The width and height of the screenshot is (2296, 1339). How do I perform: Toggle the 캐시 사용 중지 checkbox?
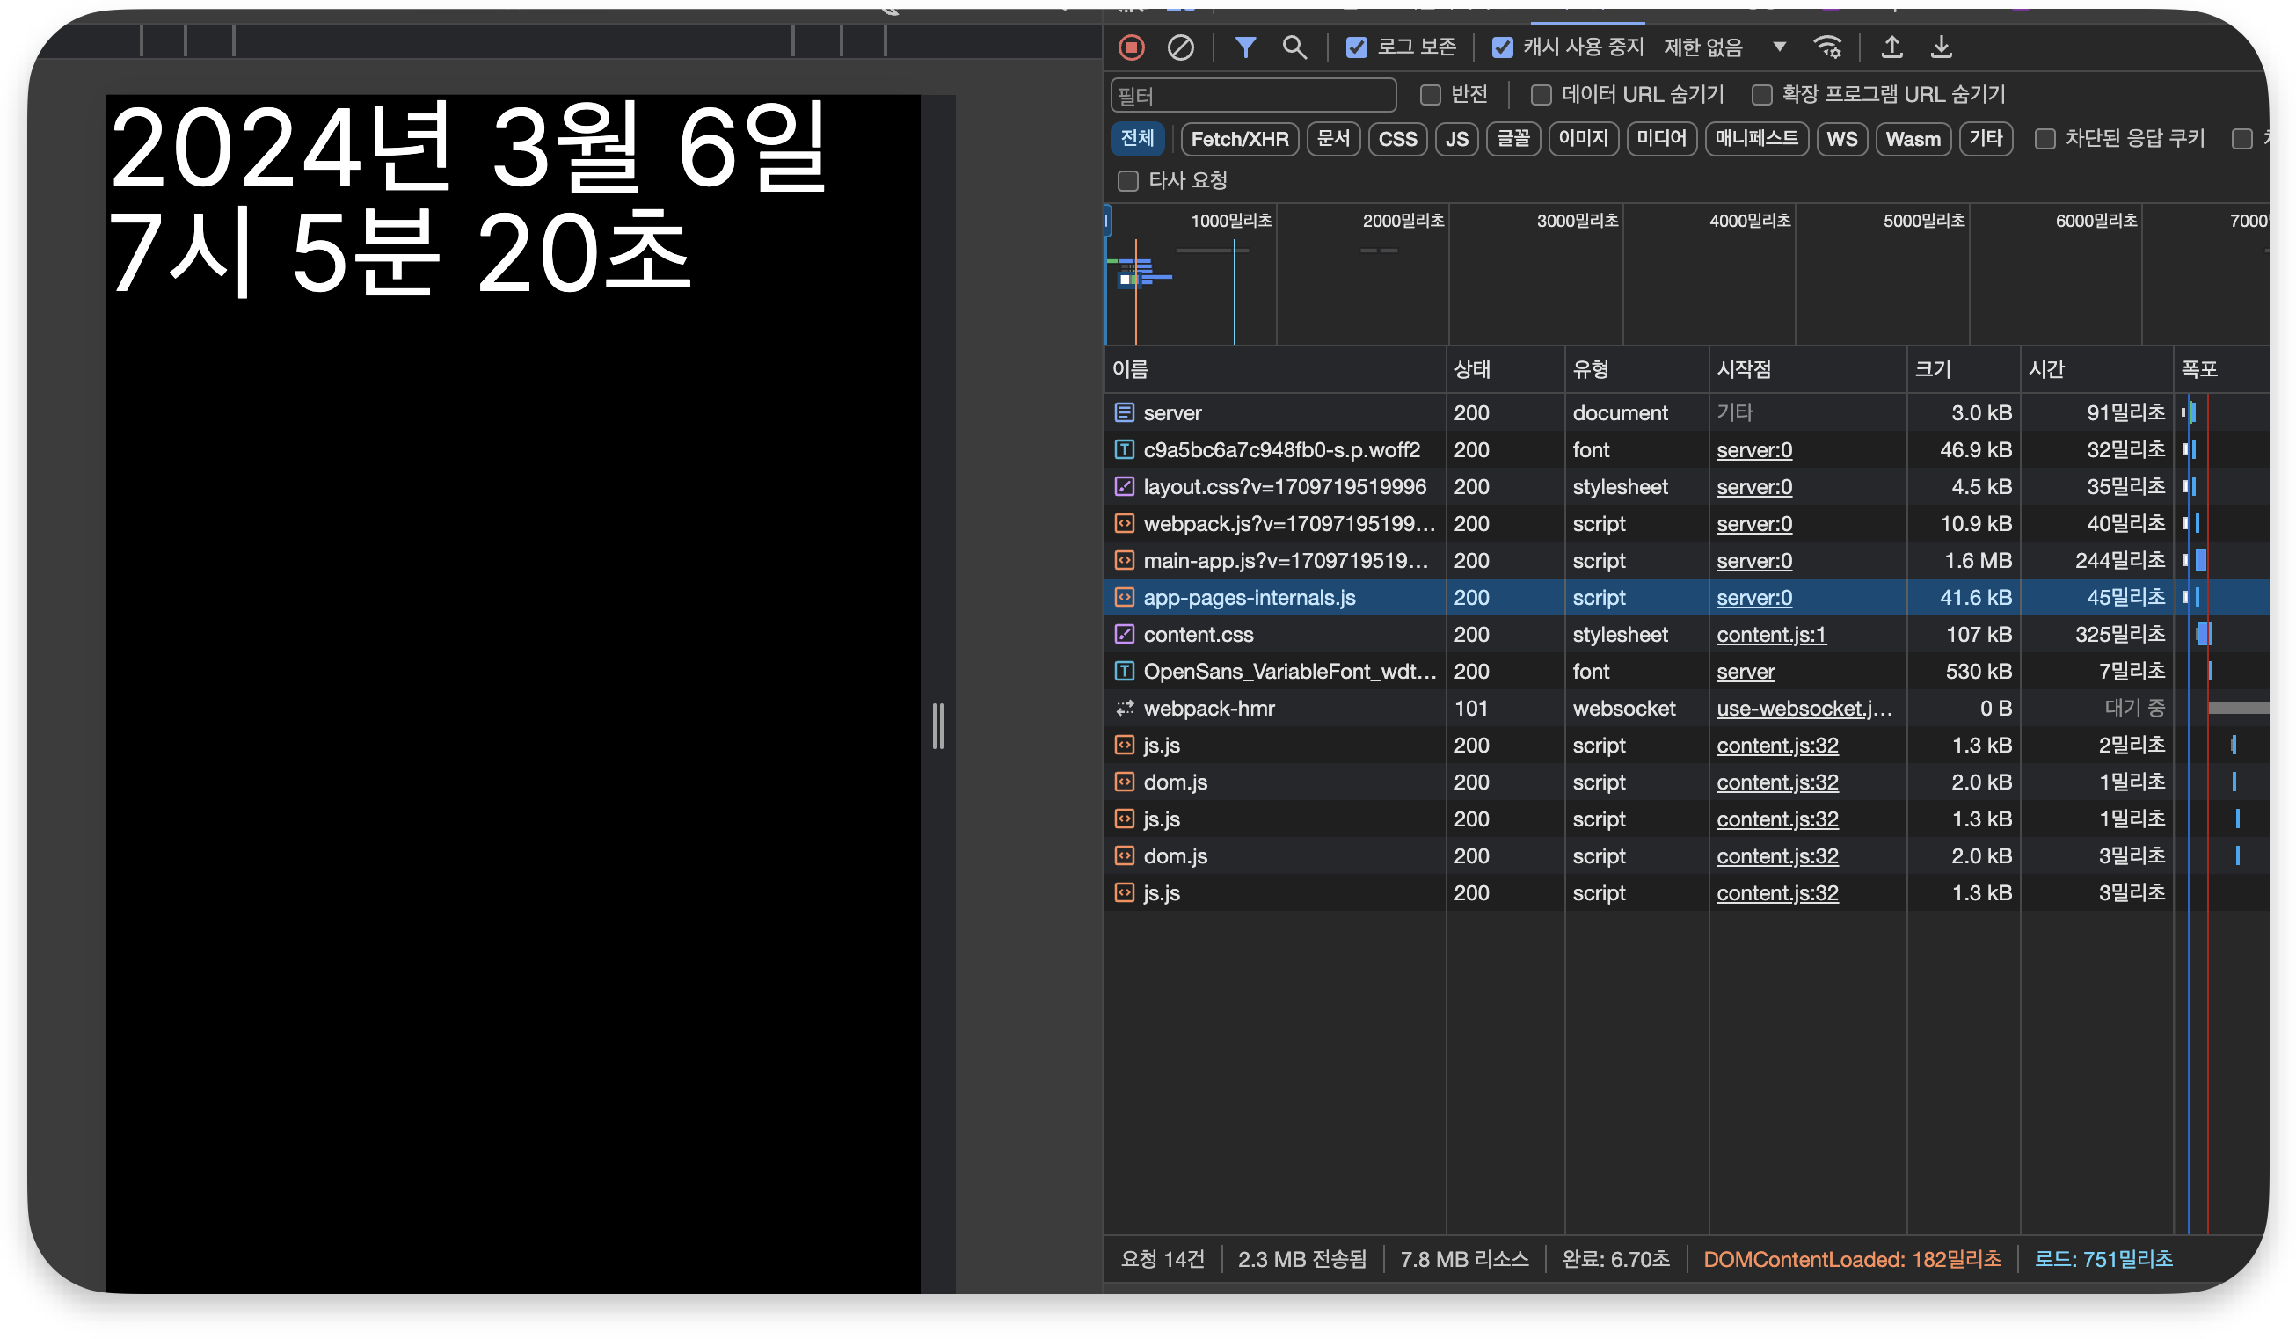point(1503,47)
